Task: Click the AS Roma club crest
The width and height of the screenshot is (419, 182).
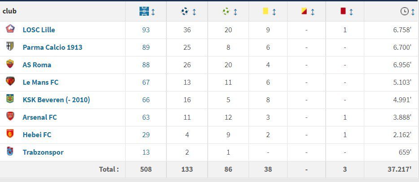Action: [10, 64]
